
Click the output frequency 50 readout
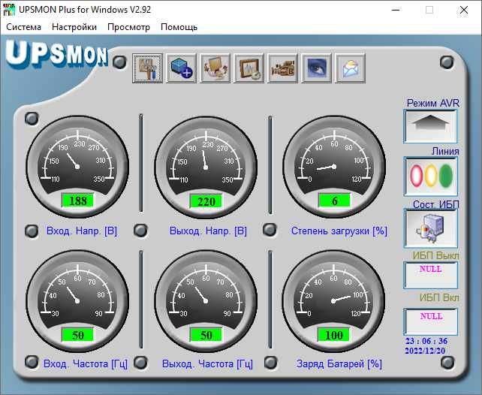click(x=206, y=335)
